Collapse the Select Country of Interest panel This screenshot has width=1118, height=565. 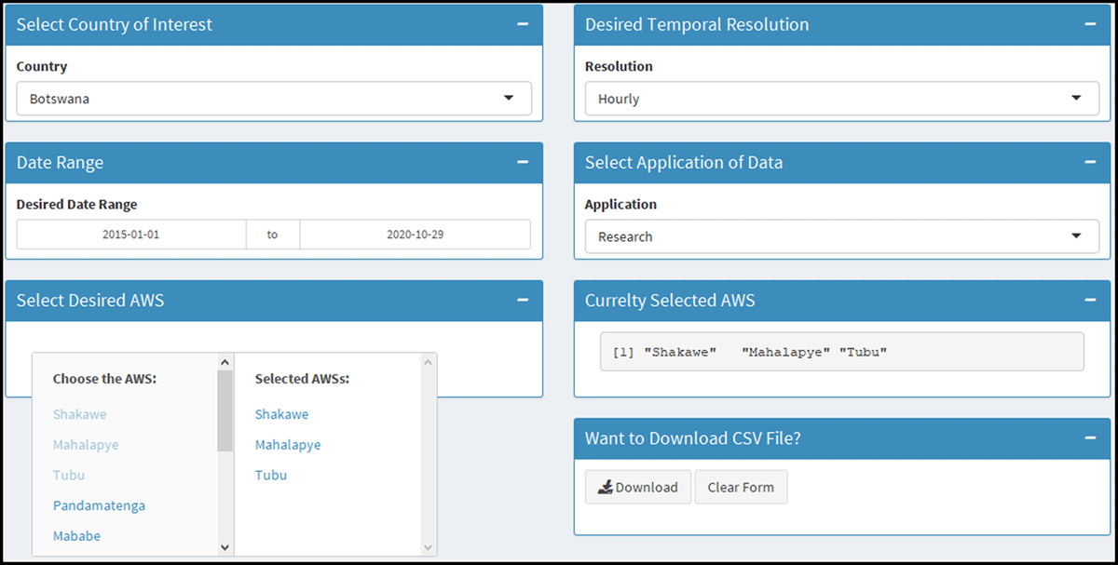522,25
